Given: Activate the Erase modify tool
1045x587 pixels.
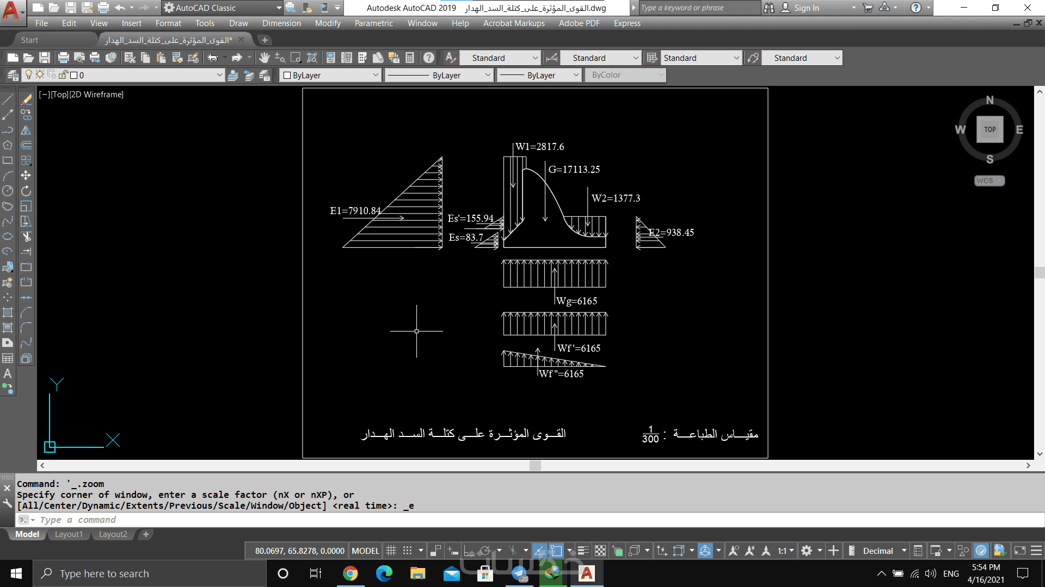Looking at the screenshot, I should coord(26,99).
